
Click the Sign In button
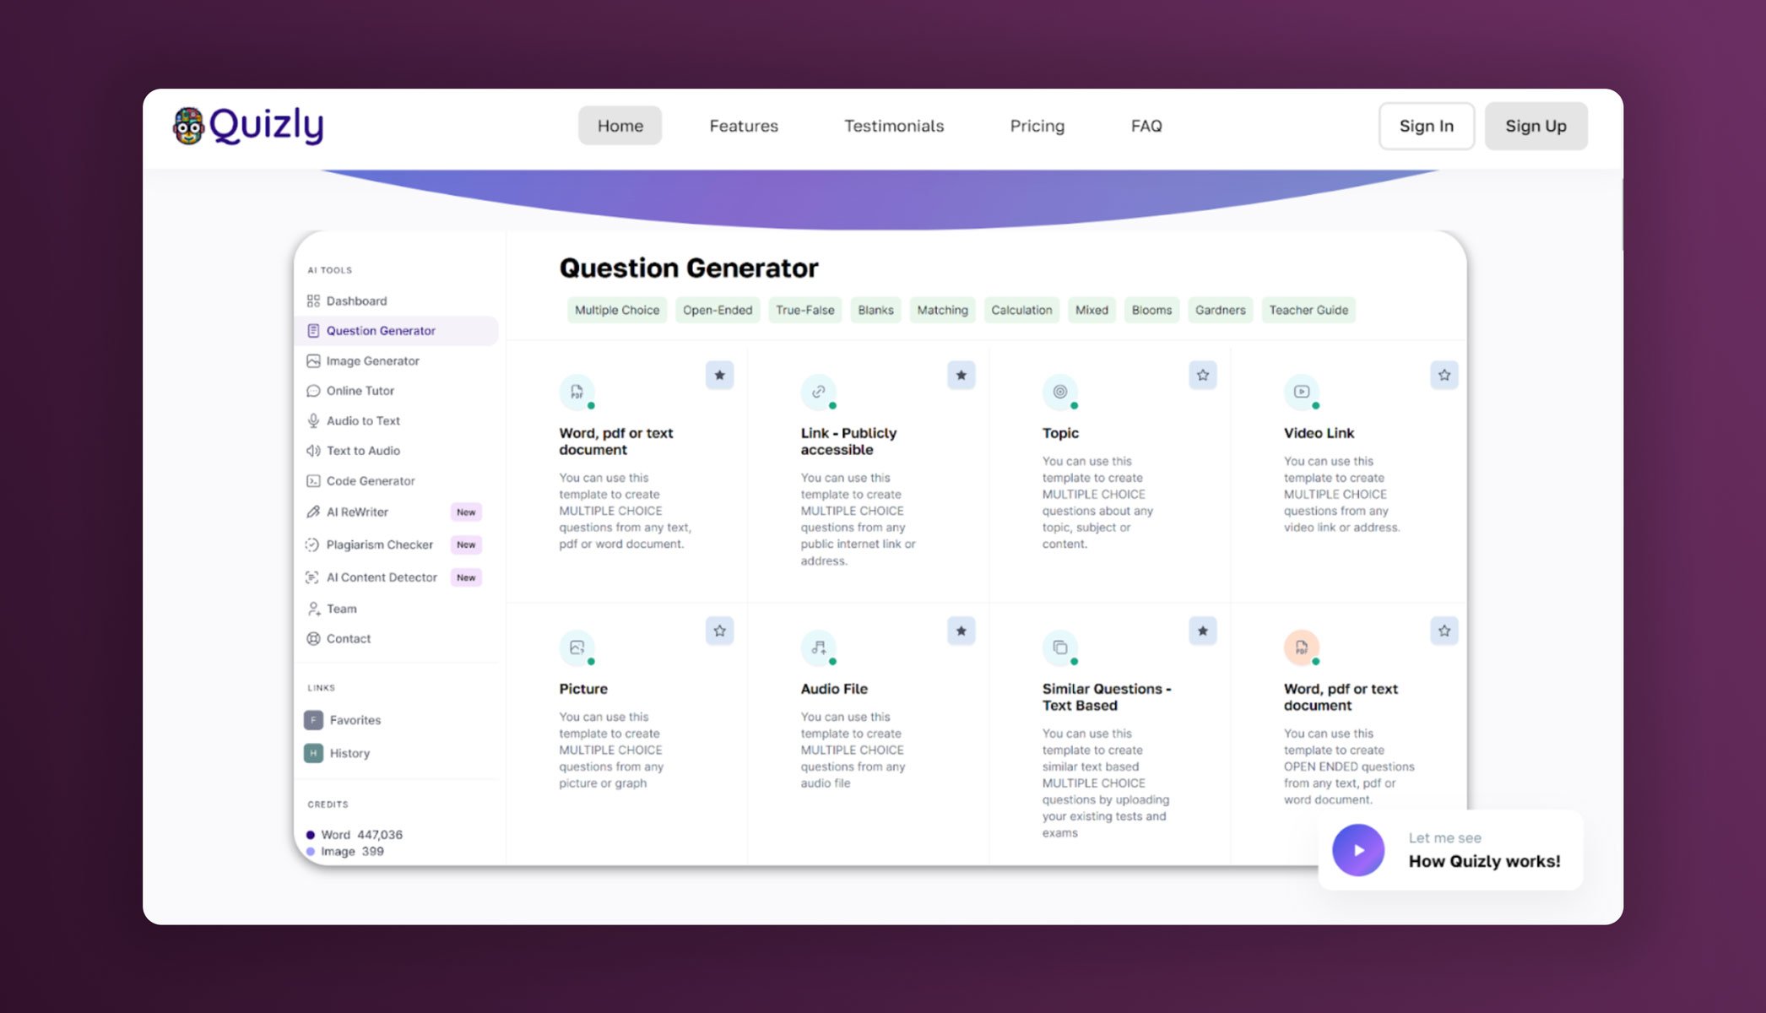[x=1427, y=125]
